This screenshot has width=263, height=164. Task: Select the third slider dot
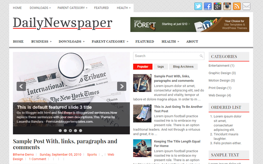[x=71, y=131]
